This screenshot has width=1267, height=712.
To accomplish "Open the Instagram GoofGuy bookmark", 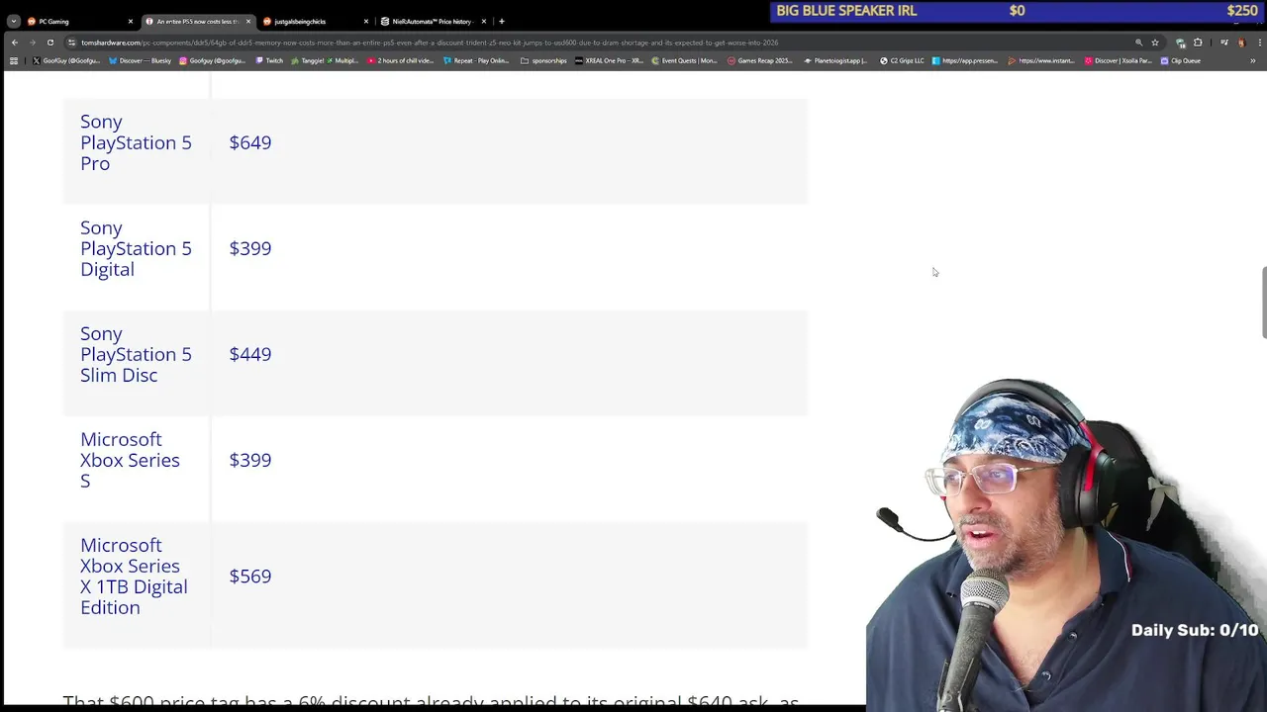I will (x=212, y=60).
